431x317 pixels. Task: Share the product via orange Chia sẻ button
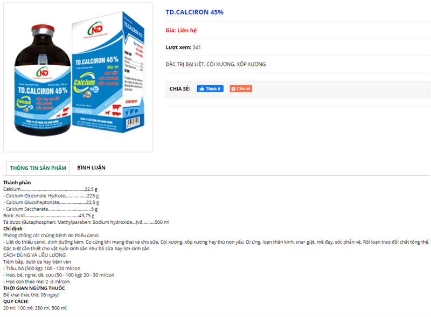241,88
